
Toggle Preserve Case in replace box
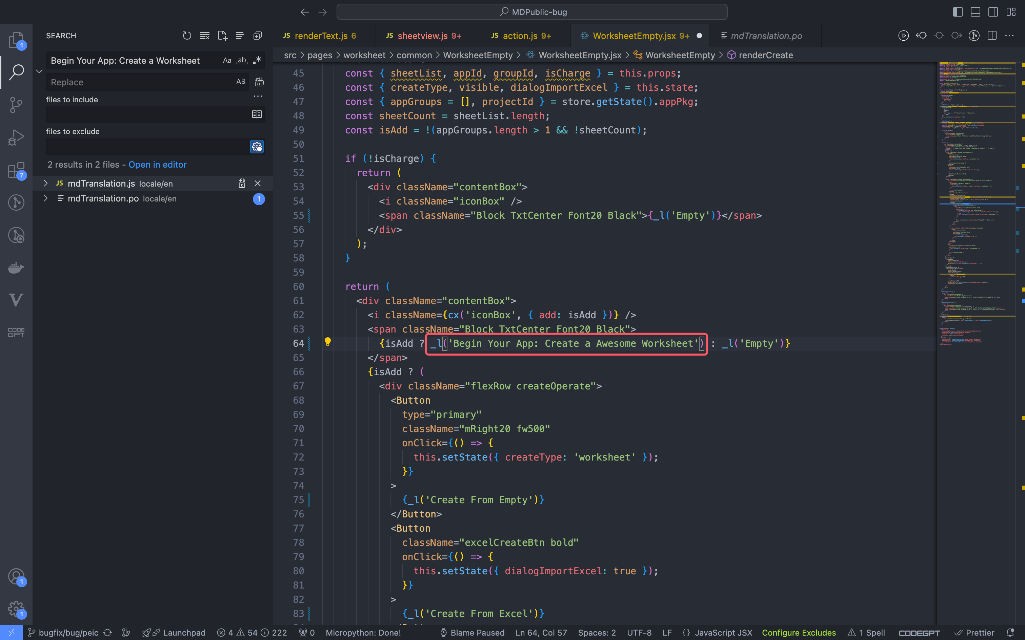(x=241, y=82)
